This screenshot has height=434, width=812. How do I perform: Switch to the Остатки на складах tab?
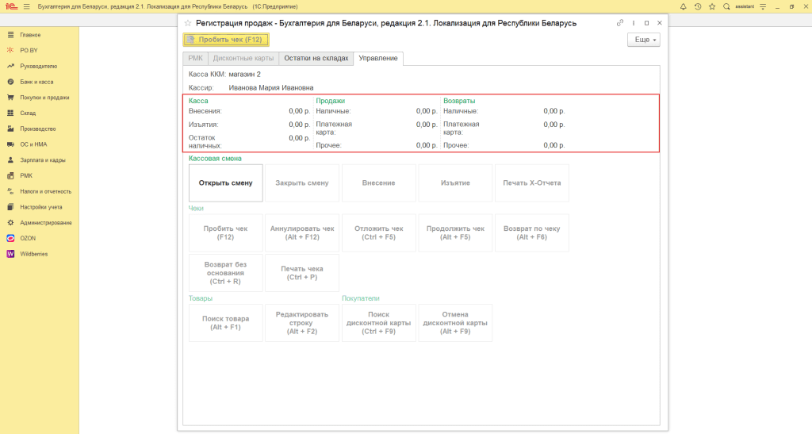(x=316, y=59)
